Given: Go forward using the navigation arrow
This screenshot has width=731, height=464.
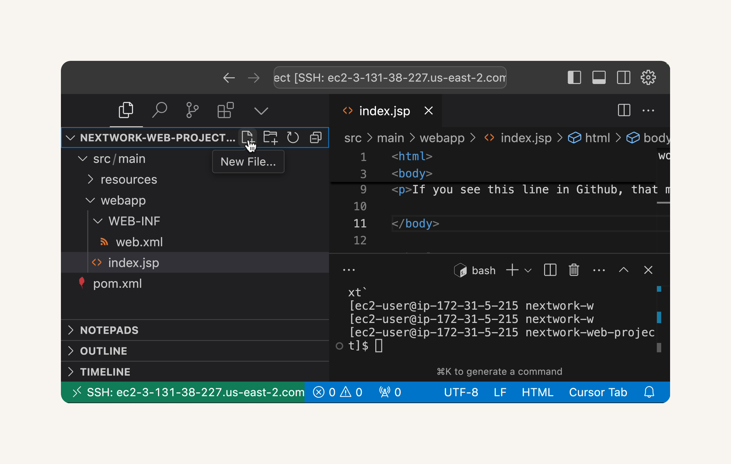Looking at the screenshot, I should click(254, 78).
